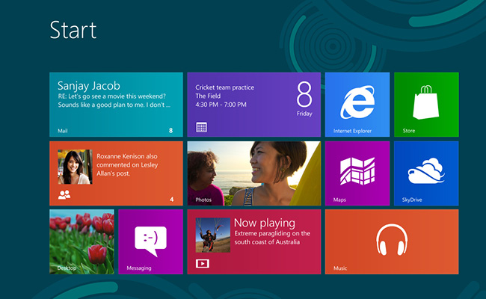Viewport: 486px width, 299px height.
Task: Click Roxanne Kenison's profile photo
Action: 75,167
